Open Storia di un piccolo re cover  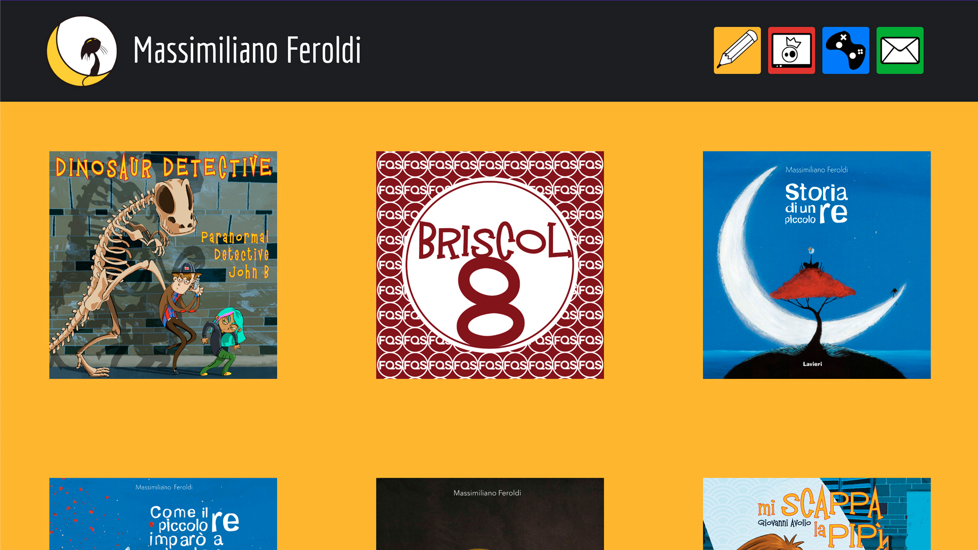tap(817, 265)
